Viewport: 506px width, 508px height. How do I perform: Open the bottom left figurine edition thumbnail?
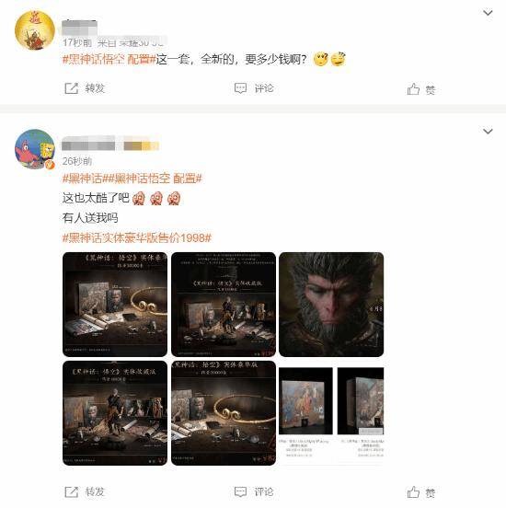[115, 413]
